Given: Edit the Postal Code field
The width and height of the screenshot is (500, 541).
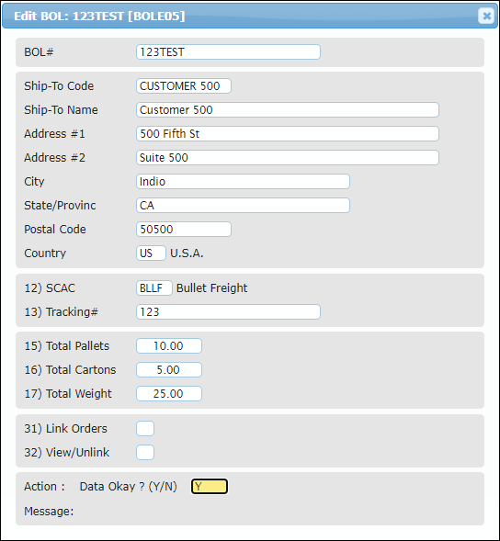Looking at the screenshot, I should pyautogui.click(x=184, y=229).
